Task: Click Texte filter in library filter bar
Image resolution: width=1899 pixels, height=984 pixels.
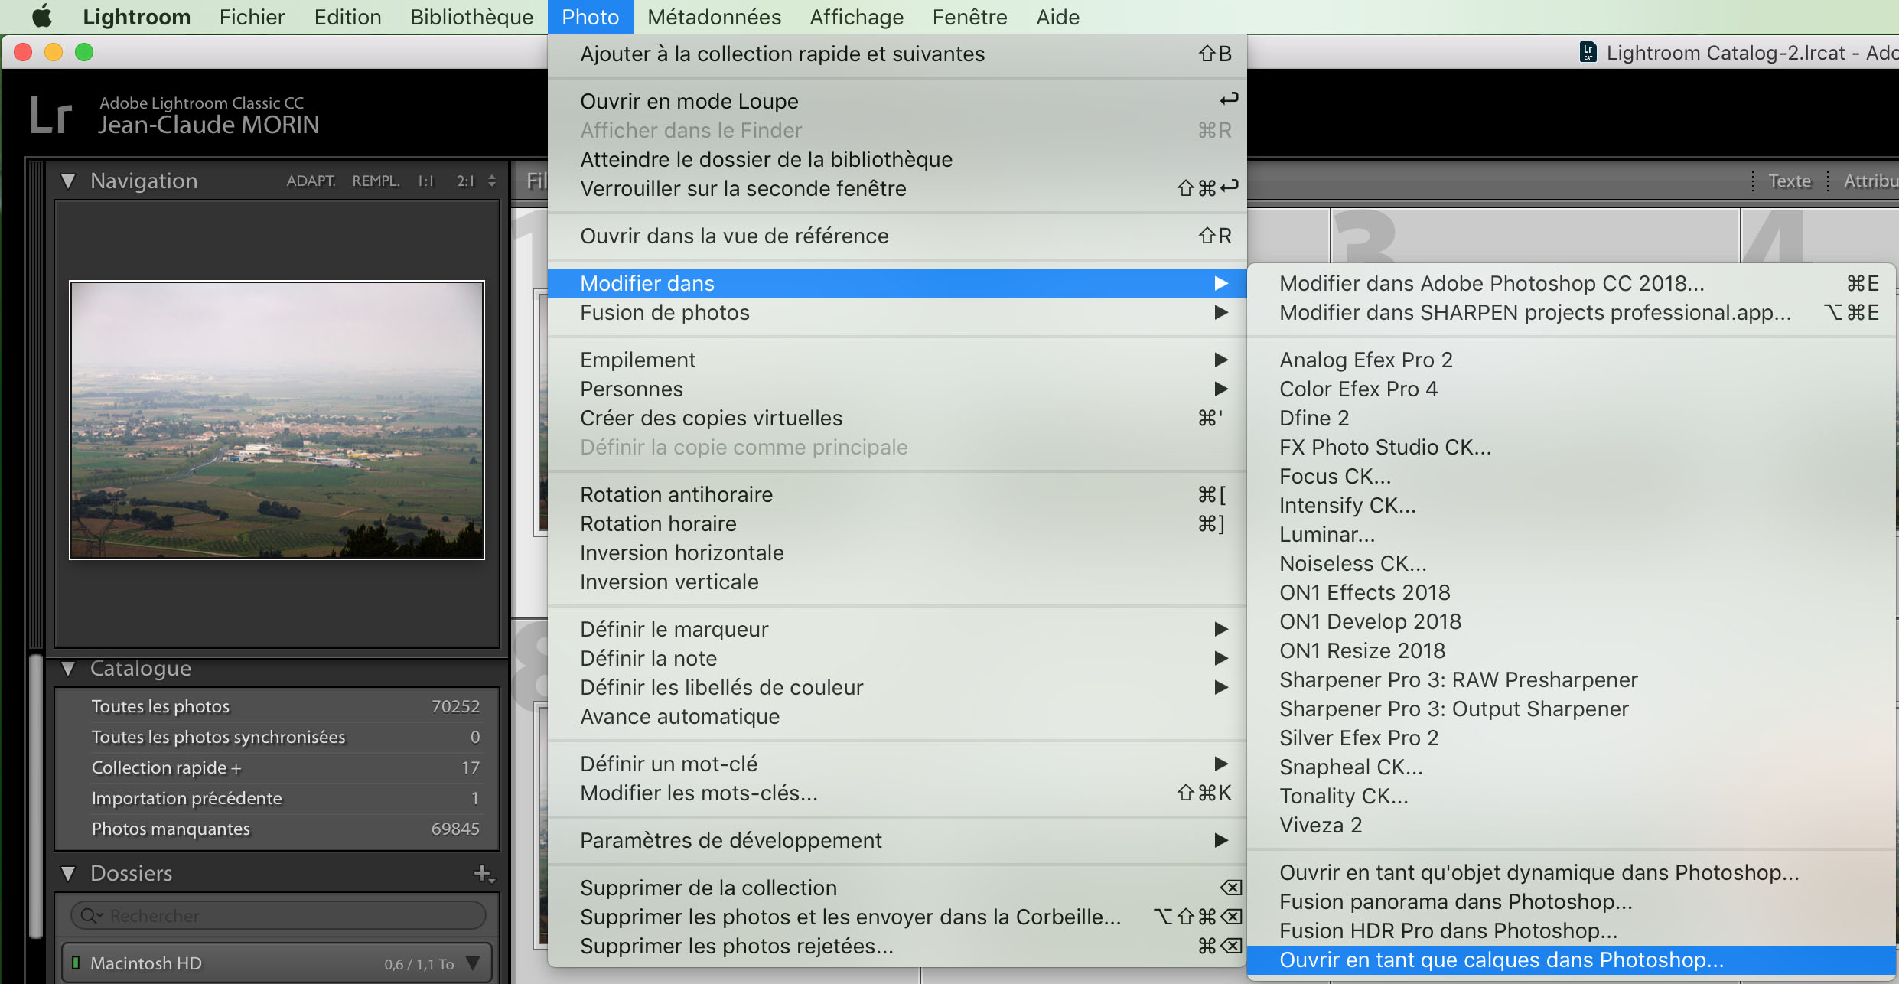Action: click(1789, 181)
